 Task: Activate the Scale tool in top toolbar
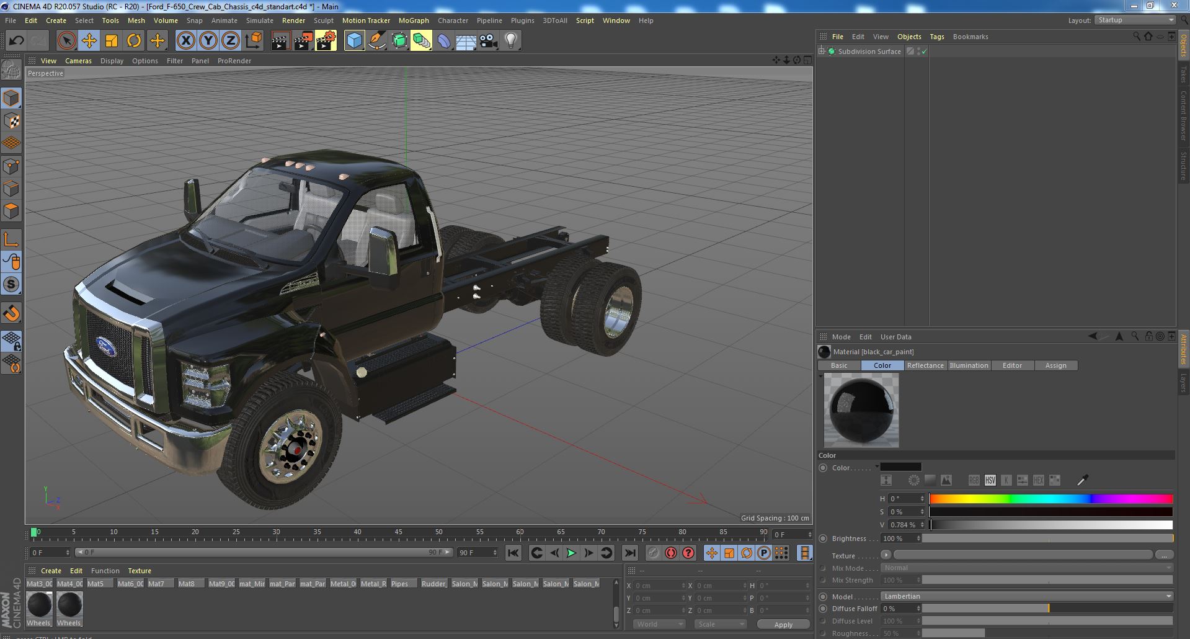[x=112, y=41]
